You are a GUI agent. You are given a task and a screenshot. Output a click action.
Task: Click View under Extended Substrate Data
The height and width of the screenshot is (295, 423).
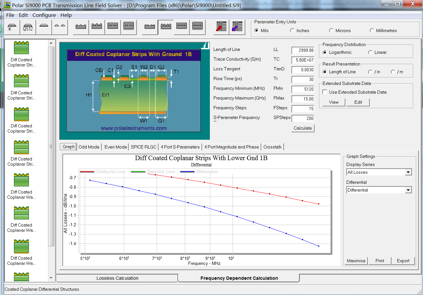(334, 102)
